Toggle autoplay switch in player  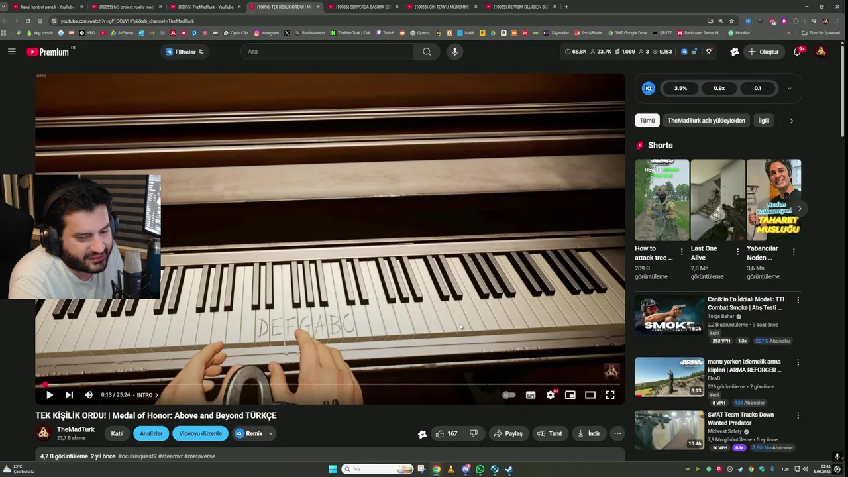(509, 395)
